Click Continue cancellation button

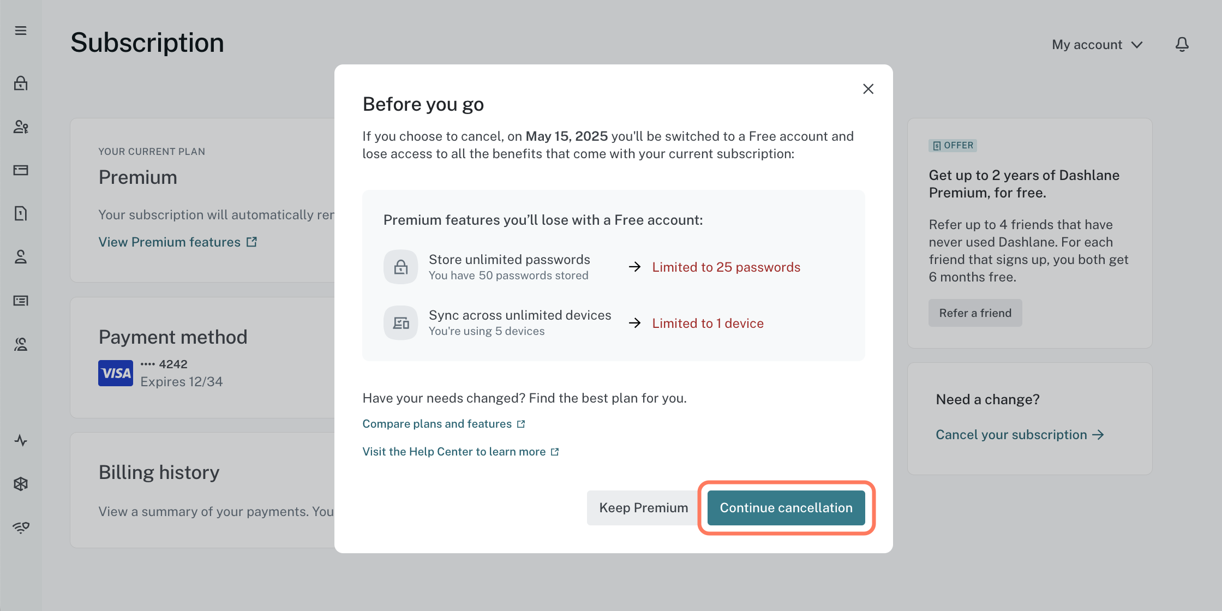coord(786,508)
